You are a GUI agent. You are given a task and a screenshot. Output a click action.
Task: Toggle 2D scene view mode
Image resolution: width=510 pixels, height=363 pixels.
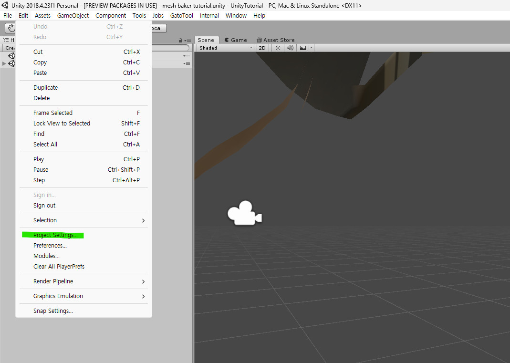(262, 48)
